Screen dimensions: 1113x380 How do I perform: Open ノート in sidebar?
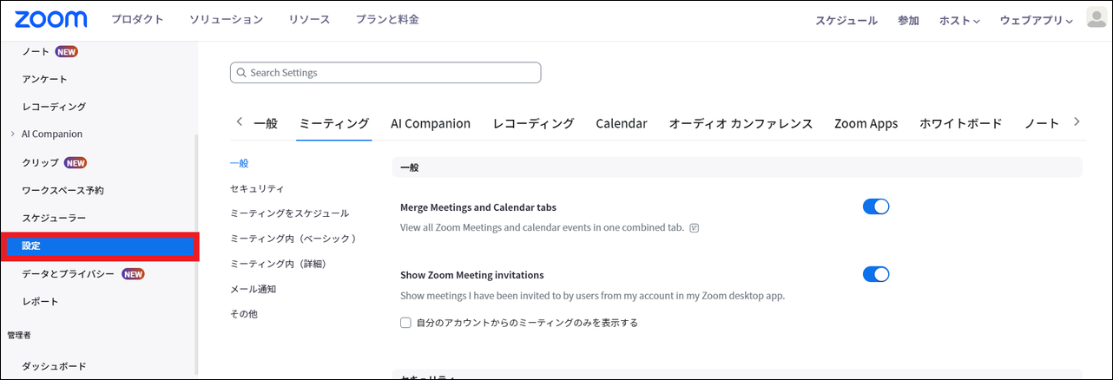(x=36, y=52)
